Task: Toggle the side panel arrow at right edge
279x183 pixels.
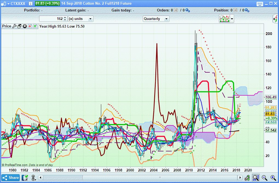Action: (275, 19)
